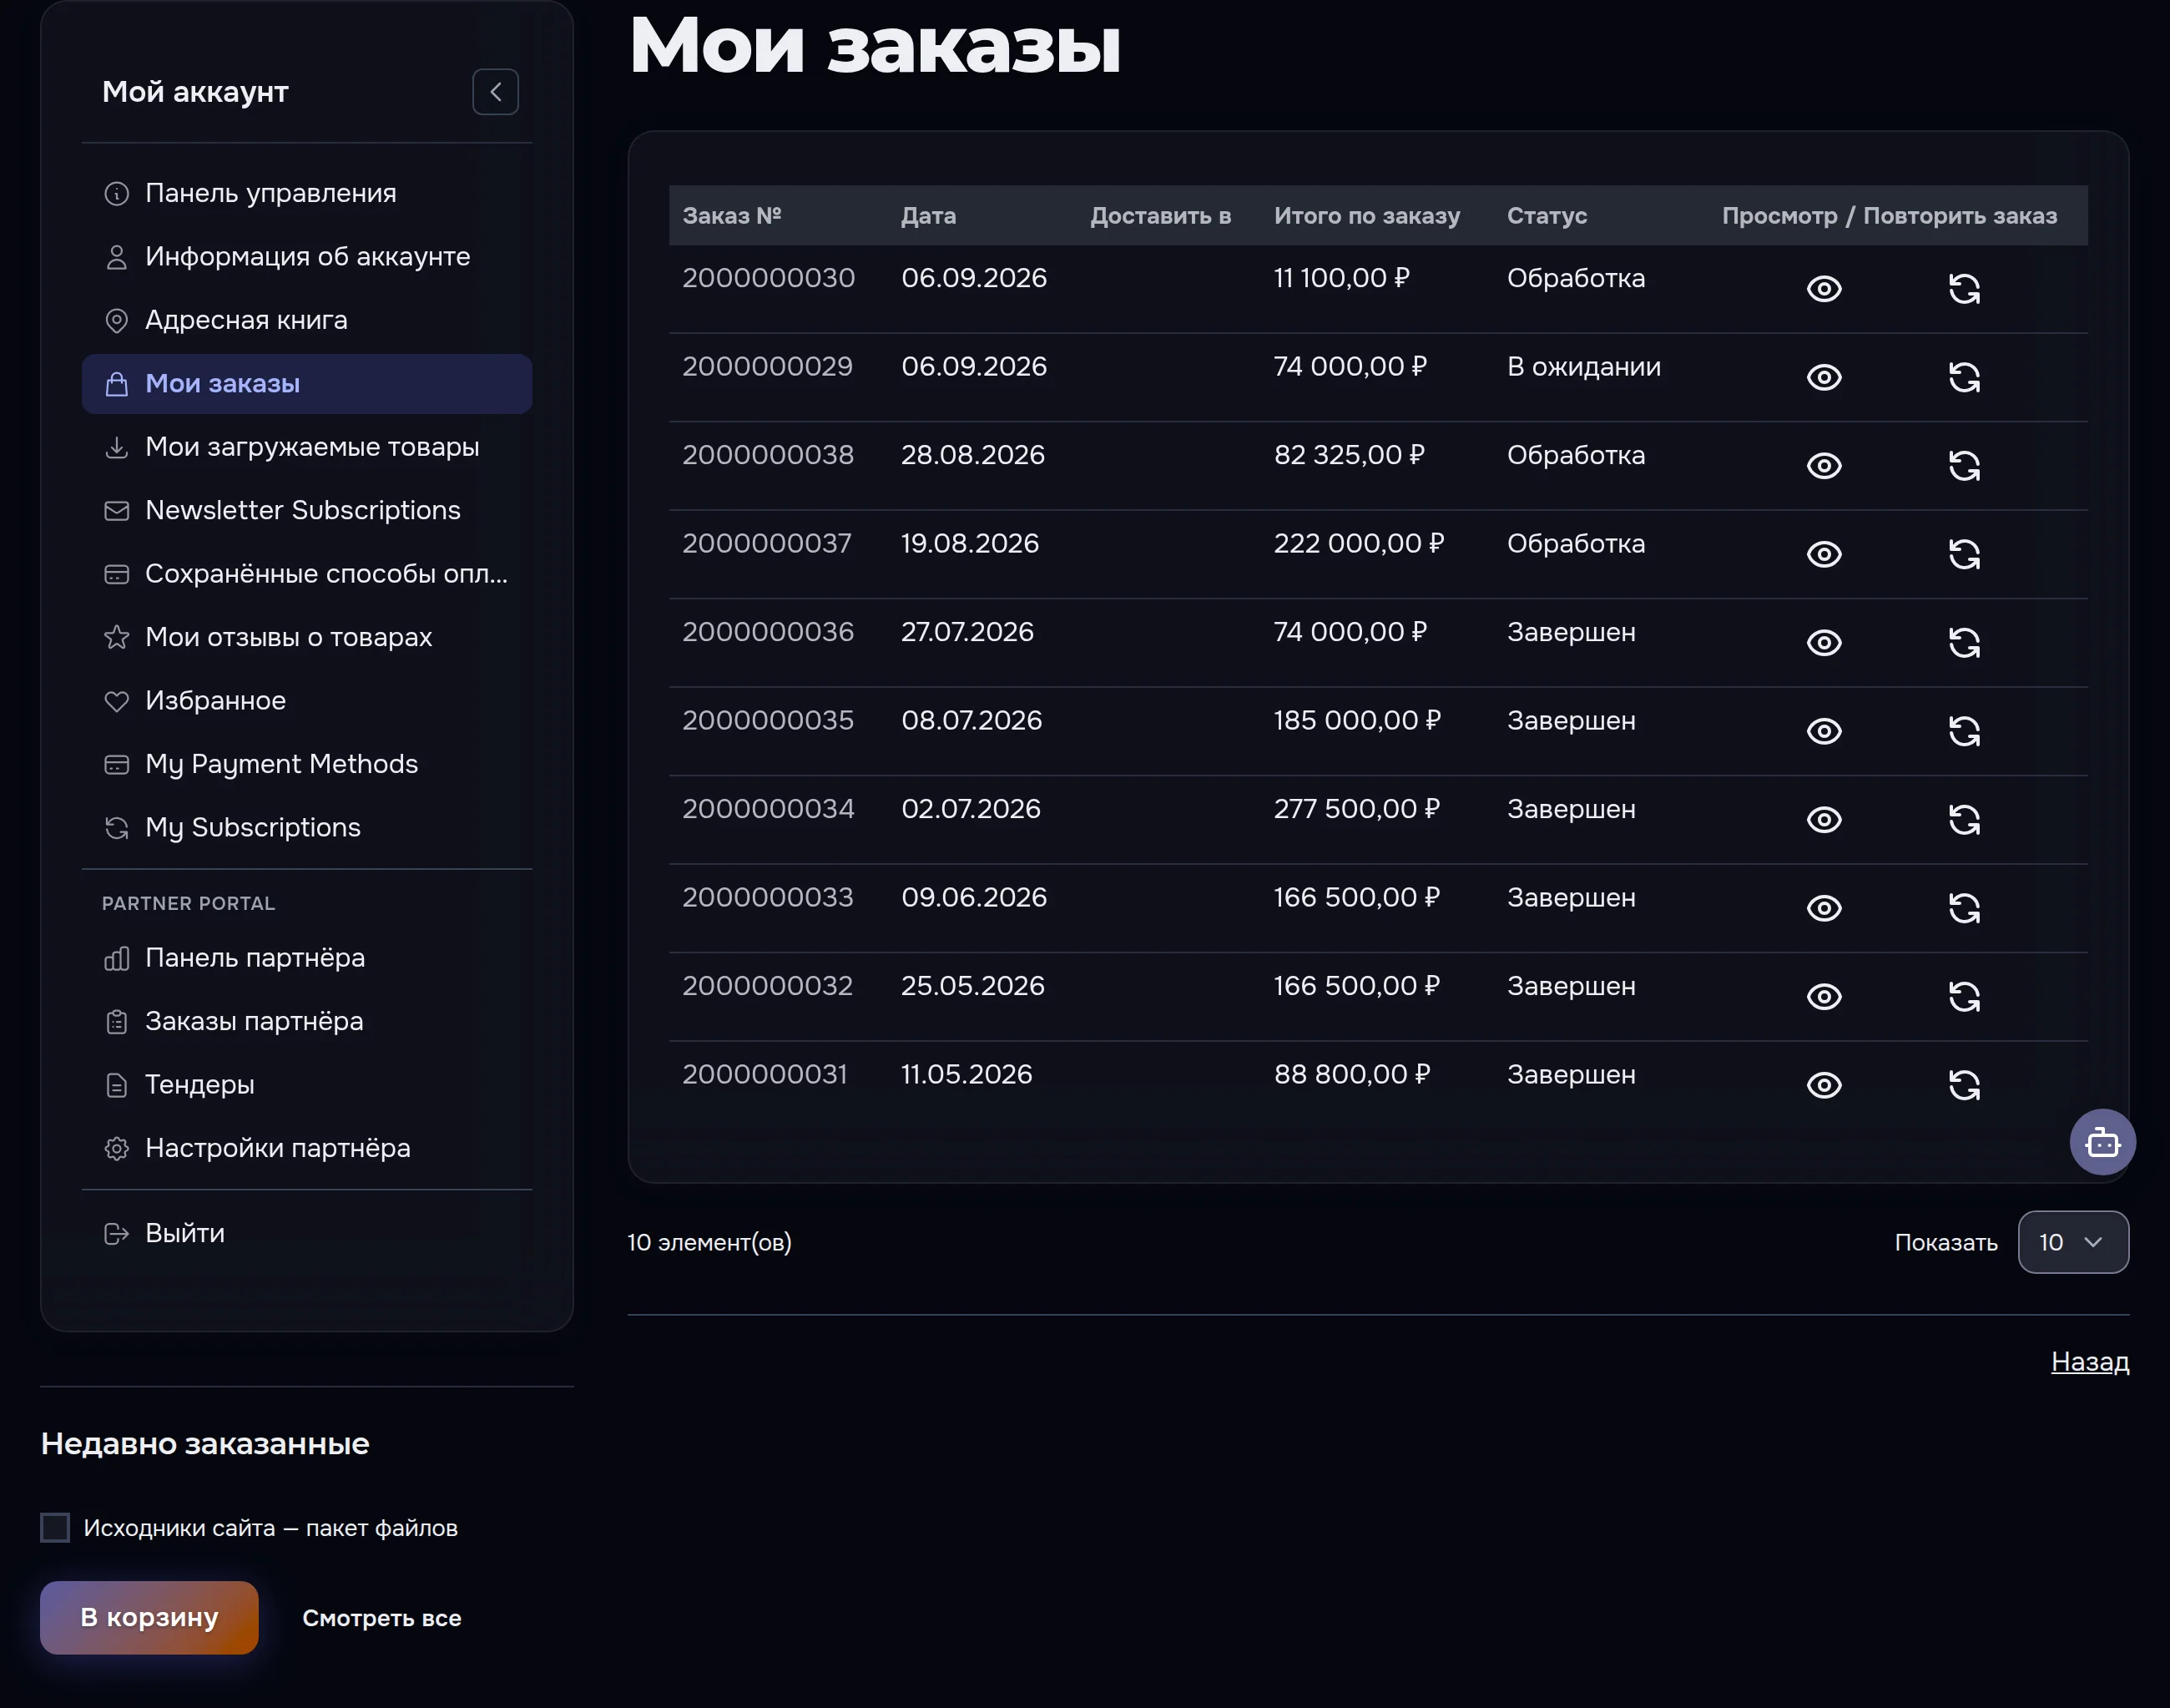Image resolution: width=2170 pixels, height=1708 pixels.
Task: Click the 'Назад' link
Action: coord(2090,1361)
